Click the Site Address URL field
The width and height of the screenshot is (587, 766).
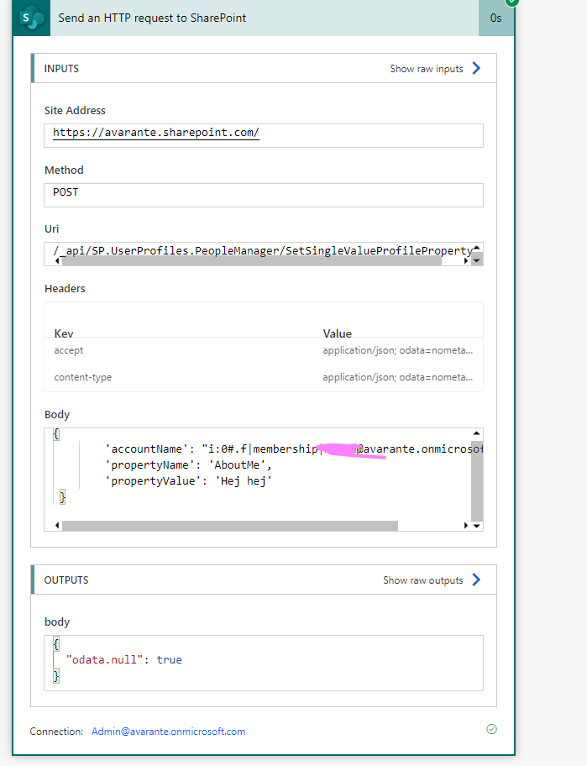point(264,134)
